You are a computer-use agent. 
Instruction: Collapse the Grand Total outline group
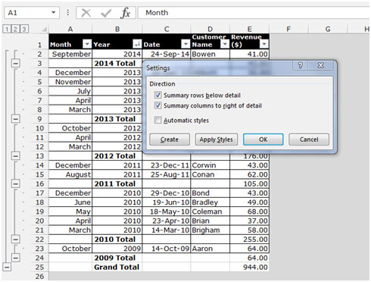7,267
